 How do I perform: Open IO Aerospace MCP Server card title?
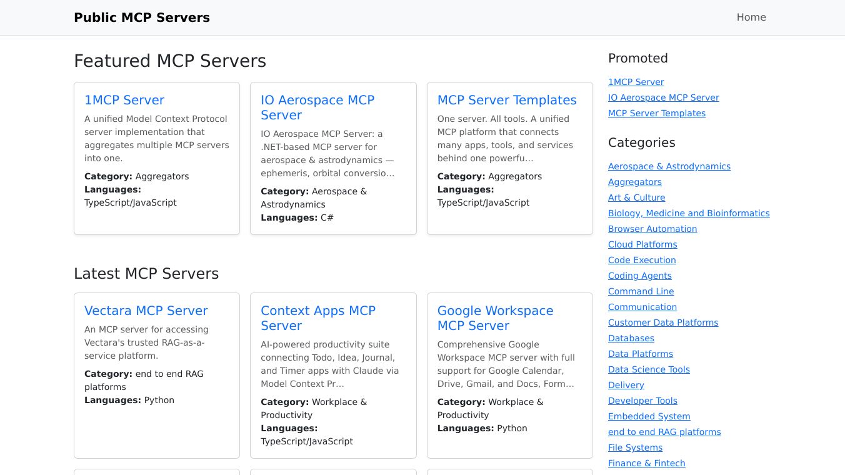(x=317, y=107)
